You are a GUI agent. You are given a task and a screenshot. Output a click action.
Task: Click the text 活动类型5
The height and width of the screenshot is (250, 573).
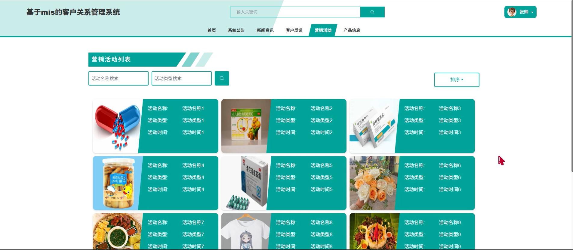coord(322,177)
